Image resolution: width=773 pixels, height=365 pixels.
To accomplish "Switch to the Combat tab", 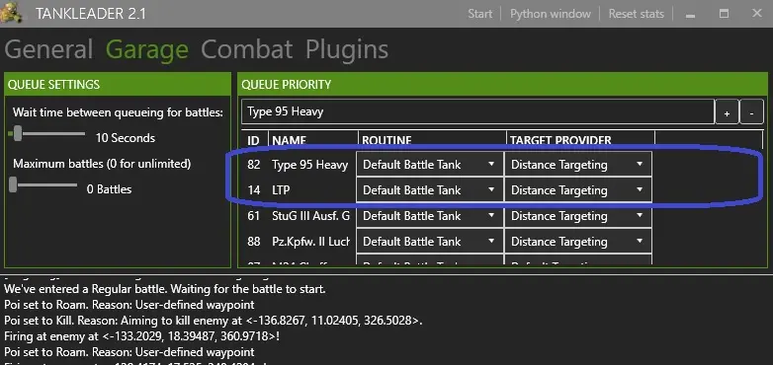I will [x=247, y=49].
